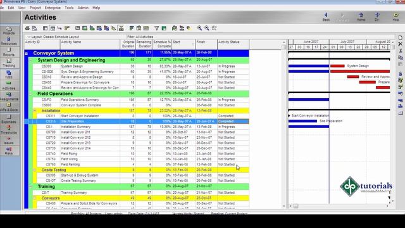Screen dimensions: 405x228
Task: Open the Help menu
Action: 96,8
